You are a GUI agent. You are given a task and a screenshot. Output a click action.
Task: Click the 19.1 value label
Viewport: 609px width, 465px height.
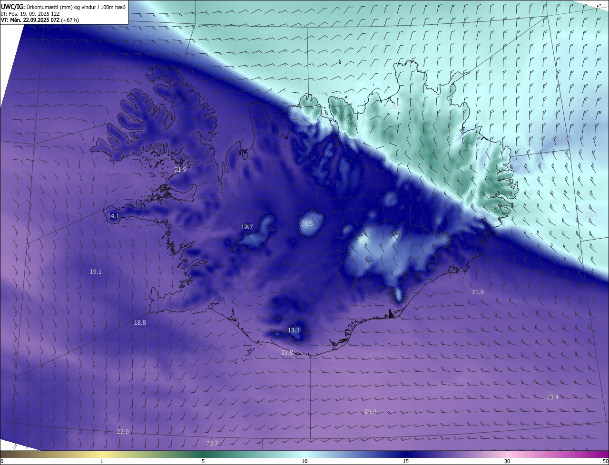(96, 271)
